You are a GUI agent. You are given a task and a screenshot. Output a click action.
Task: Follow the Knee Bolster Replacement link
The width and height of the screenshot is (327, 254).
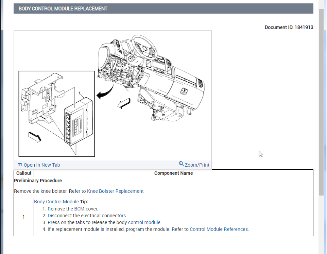coord(115,191)
